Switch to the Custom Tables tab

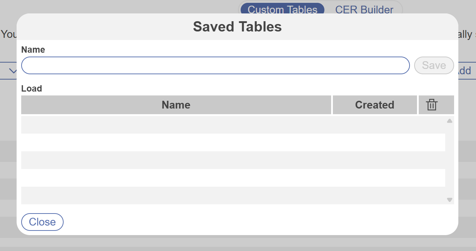point(282,10)
